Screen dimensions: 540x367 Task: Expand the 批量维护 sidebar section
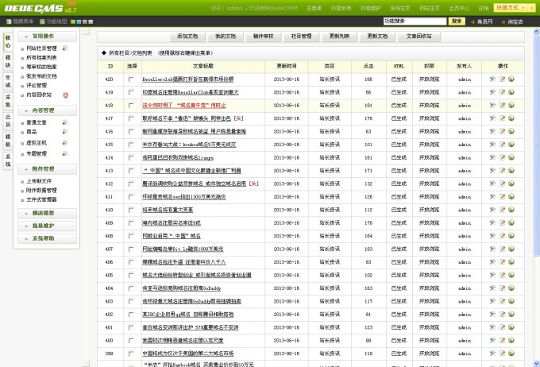coord(47,226)
